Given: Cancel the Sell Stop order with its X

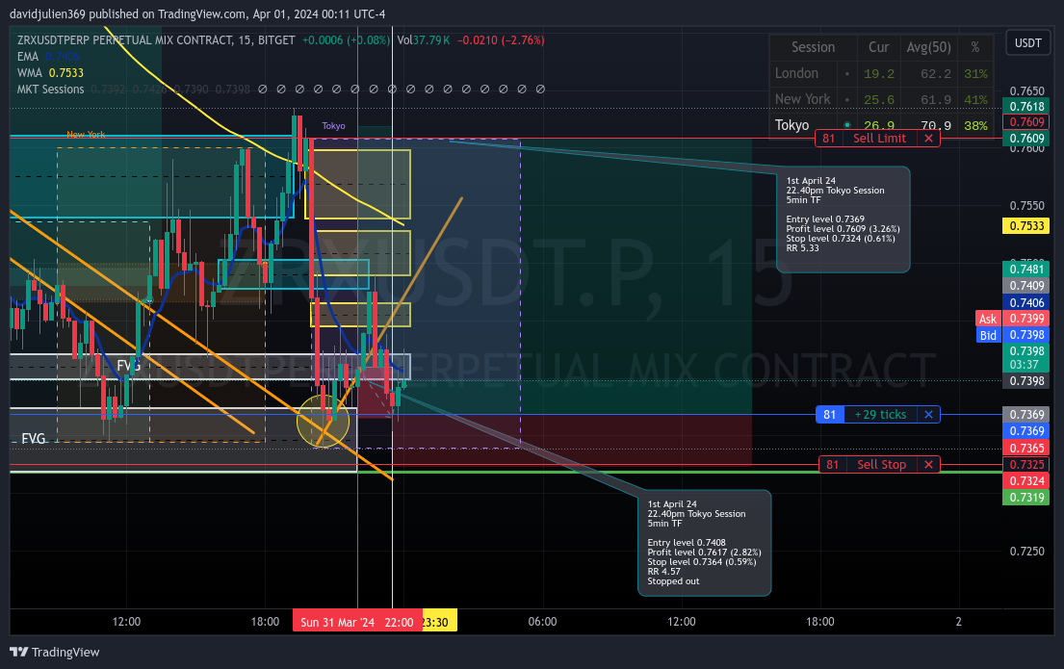Looking at the screenshot, I should tap(928, 465).
